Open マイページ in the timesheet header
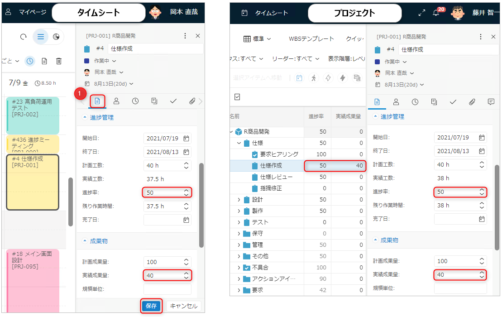 point(27,12)
